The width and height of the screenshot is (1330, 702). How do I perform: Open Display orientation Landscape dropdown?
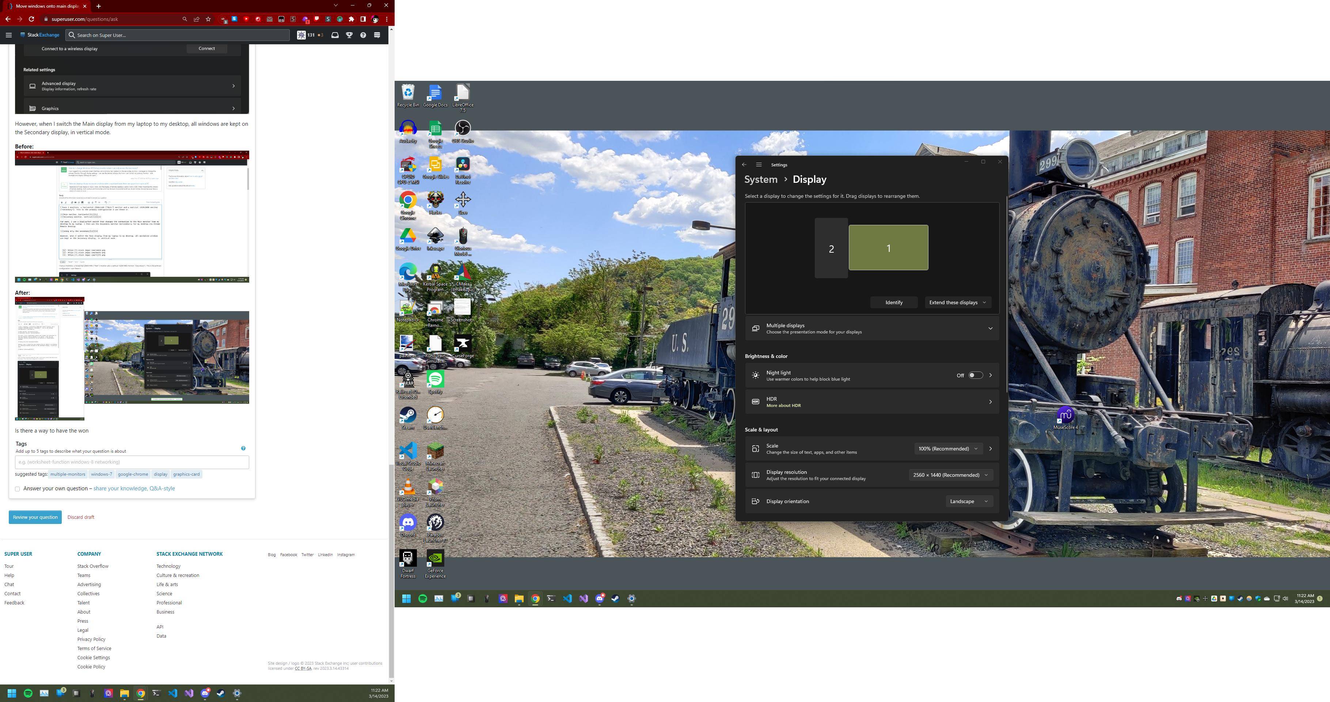(969, 502)
